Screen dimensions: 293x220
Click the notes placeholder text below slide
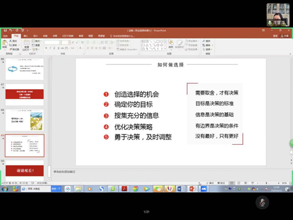pyautogui.click(x=64, y=172)
